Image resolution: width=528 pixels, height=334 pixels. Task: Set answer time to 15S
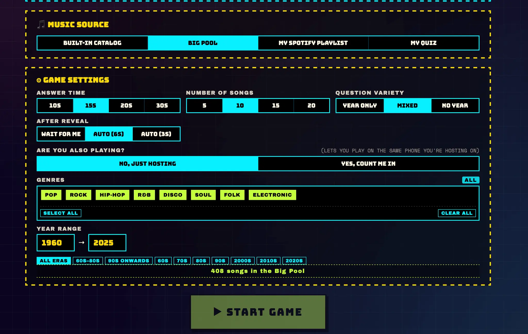coord(91,106)
